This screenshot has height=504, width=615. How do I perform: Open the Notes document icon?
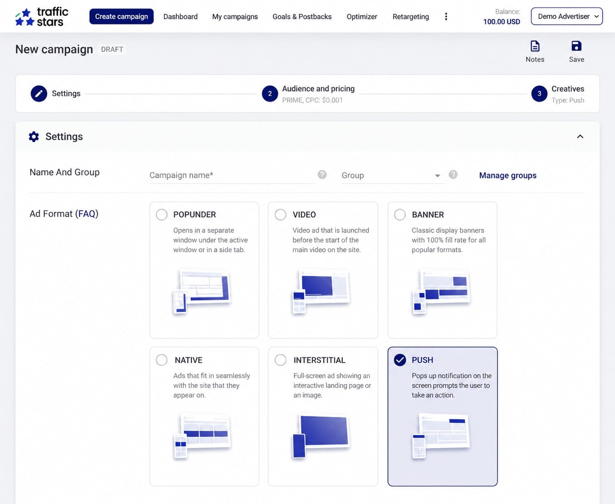(x=535, y=46)
